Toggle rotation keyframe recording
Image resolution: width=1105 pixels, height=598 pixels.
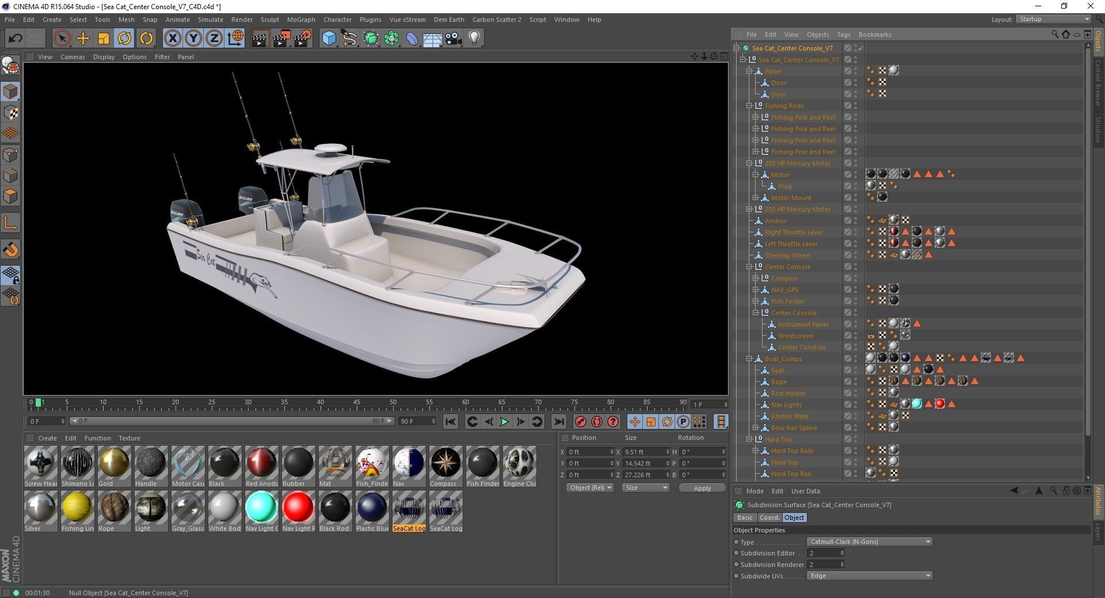click(x=667, y=422)
